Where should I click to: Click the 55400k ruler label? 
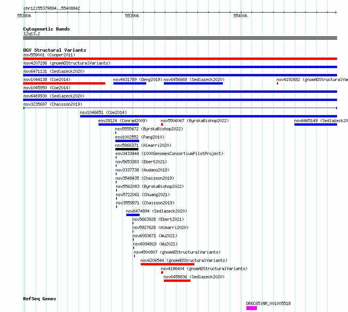click(x=240, y=16)
